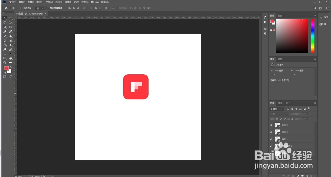Select the Paint Bucket tool
Screen dimensions: 331x177
coord(5,45)
